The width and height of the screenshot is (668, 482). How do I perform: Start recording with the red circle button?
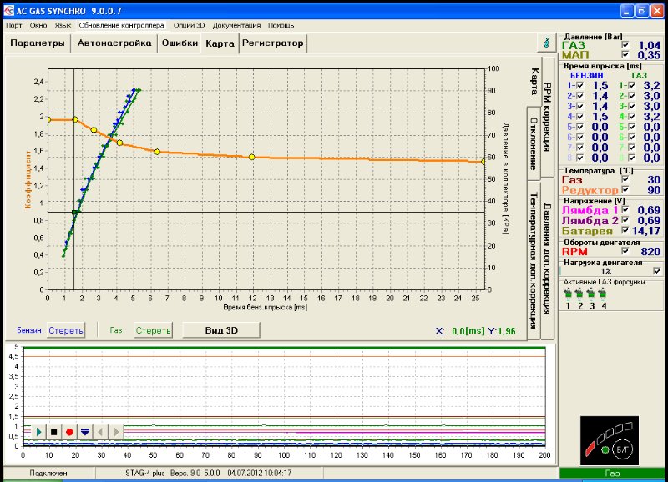[x=69, y=432]
